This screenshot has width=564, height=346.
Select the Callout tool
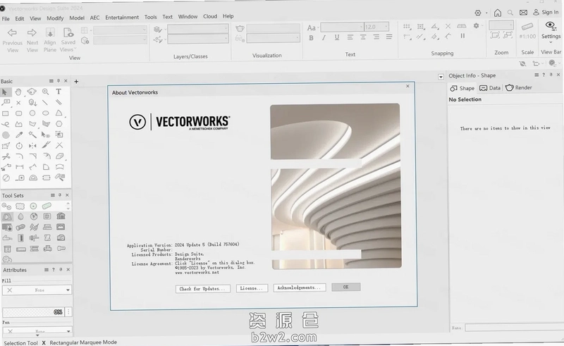point(6,103)
